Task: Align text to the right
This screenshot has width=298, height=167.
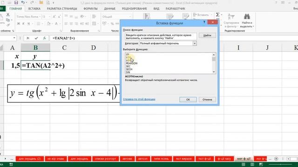Action: [x=76, y=24]
